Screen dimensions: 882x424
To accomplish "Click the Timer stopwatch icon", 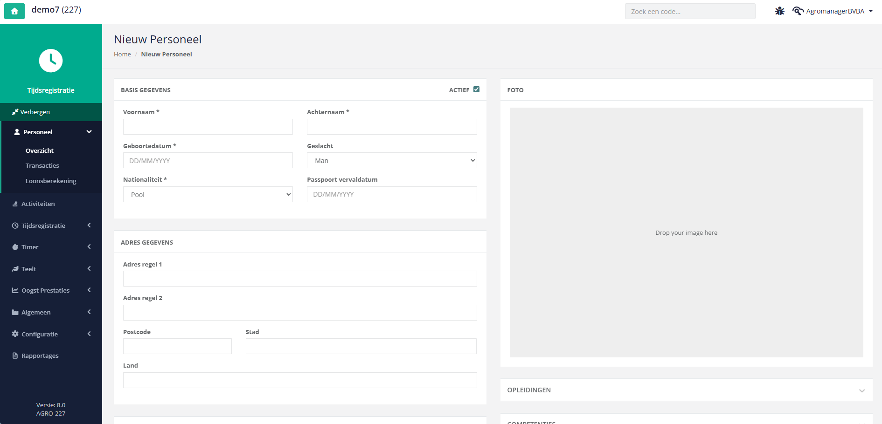I will (x=15, y=247).
